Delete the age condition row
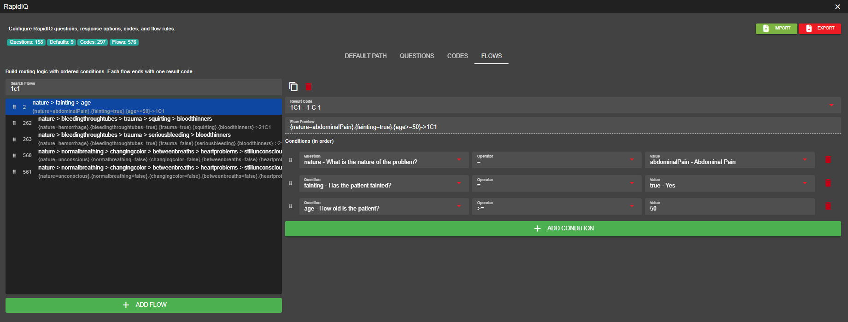Viewport: 848px width, 322px height. [828, 206]
